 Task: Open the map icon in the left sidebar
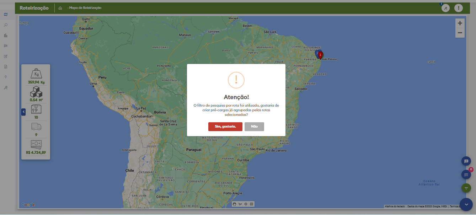click(6, 15)
